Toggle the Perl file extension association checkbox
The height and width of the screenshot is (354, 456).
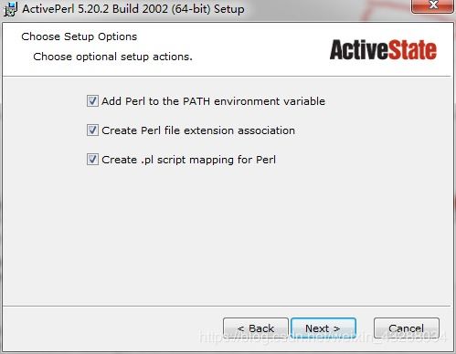[92, 130]
